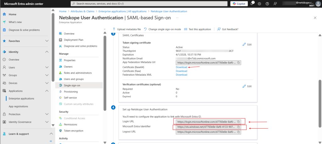Expand the Groups section chevron
322x144 pixels.
point(47,75)
